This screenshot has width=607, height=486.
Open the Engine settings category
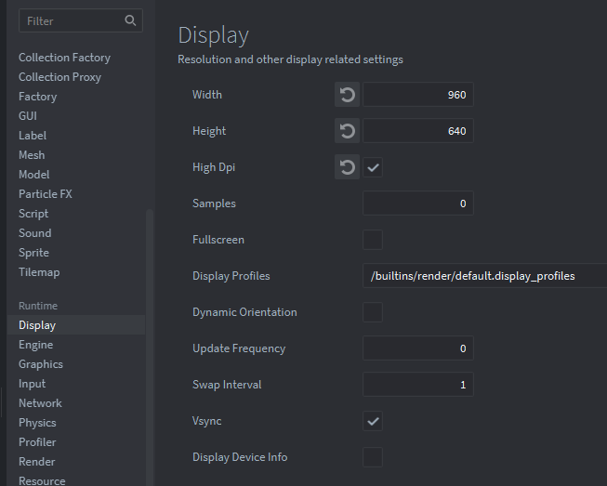pyautogui.click(x=35, y=345)
